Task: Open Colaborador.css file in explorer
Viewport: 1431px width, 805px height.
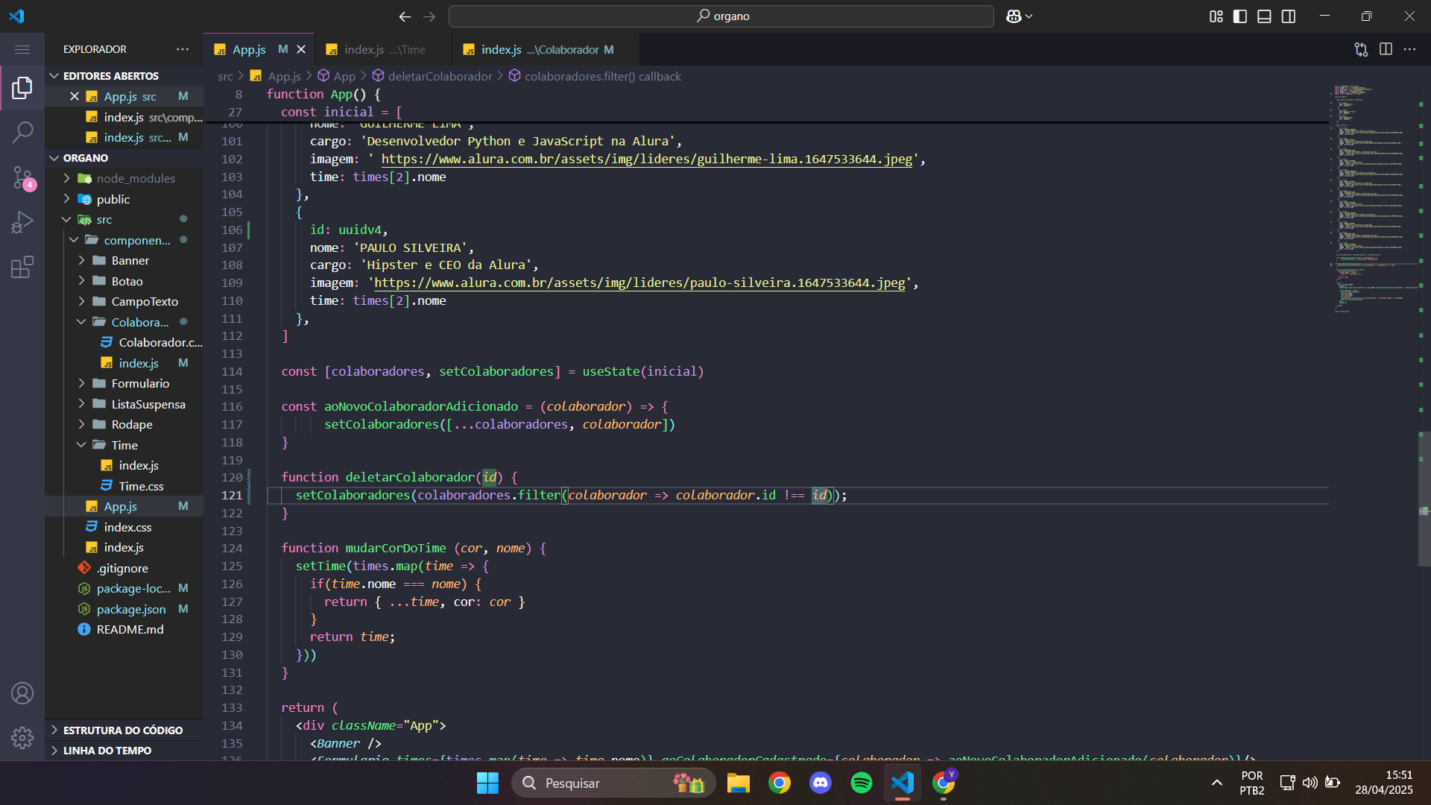Action: point(124,343)
